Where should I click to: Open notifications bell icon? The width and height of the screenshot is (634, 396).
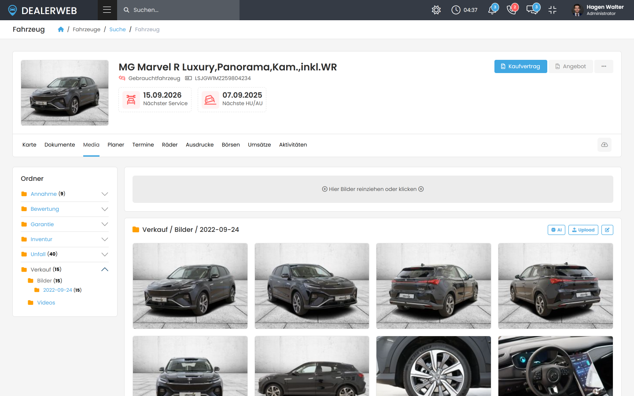[492, 10]
